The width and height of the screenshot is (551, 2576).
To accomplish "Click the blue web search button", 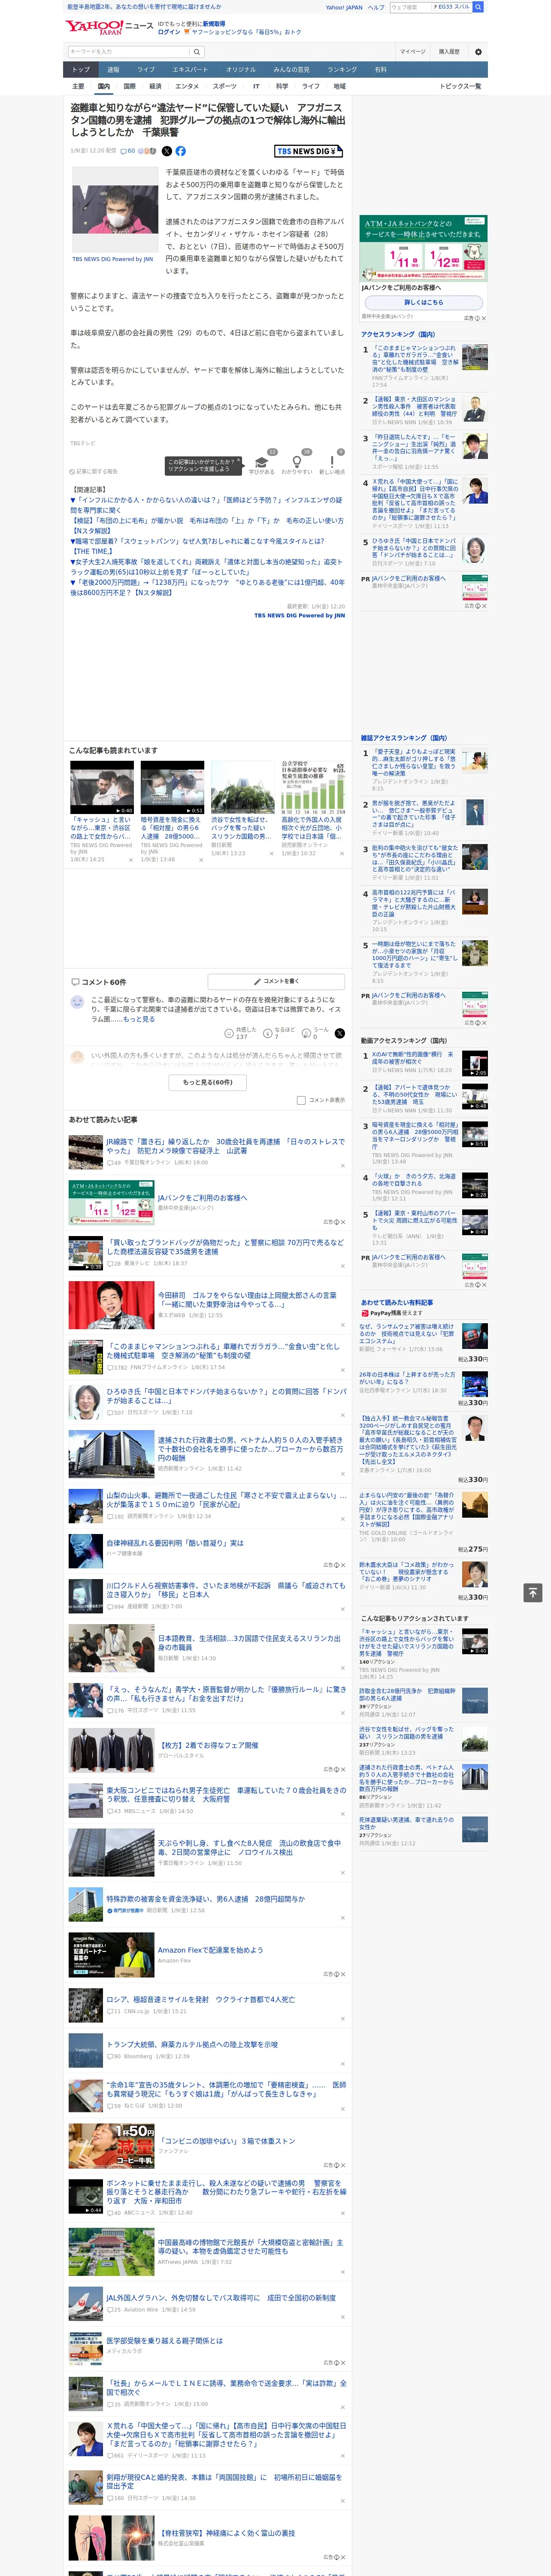I will coord(478,7).
